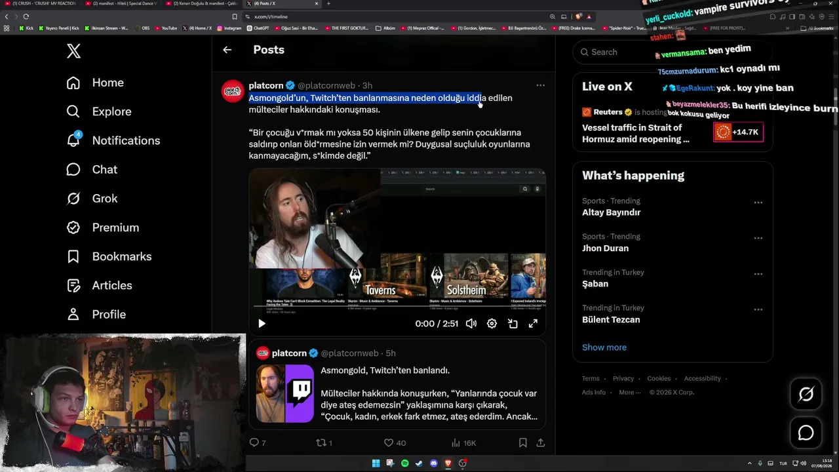Go to the X logo home

73,51
